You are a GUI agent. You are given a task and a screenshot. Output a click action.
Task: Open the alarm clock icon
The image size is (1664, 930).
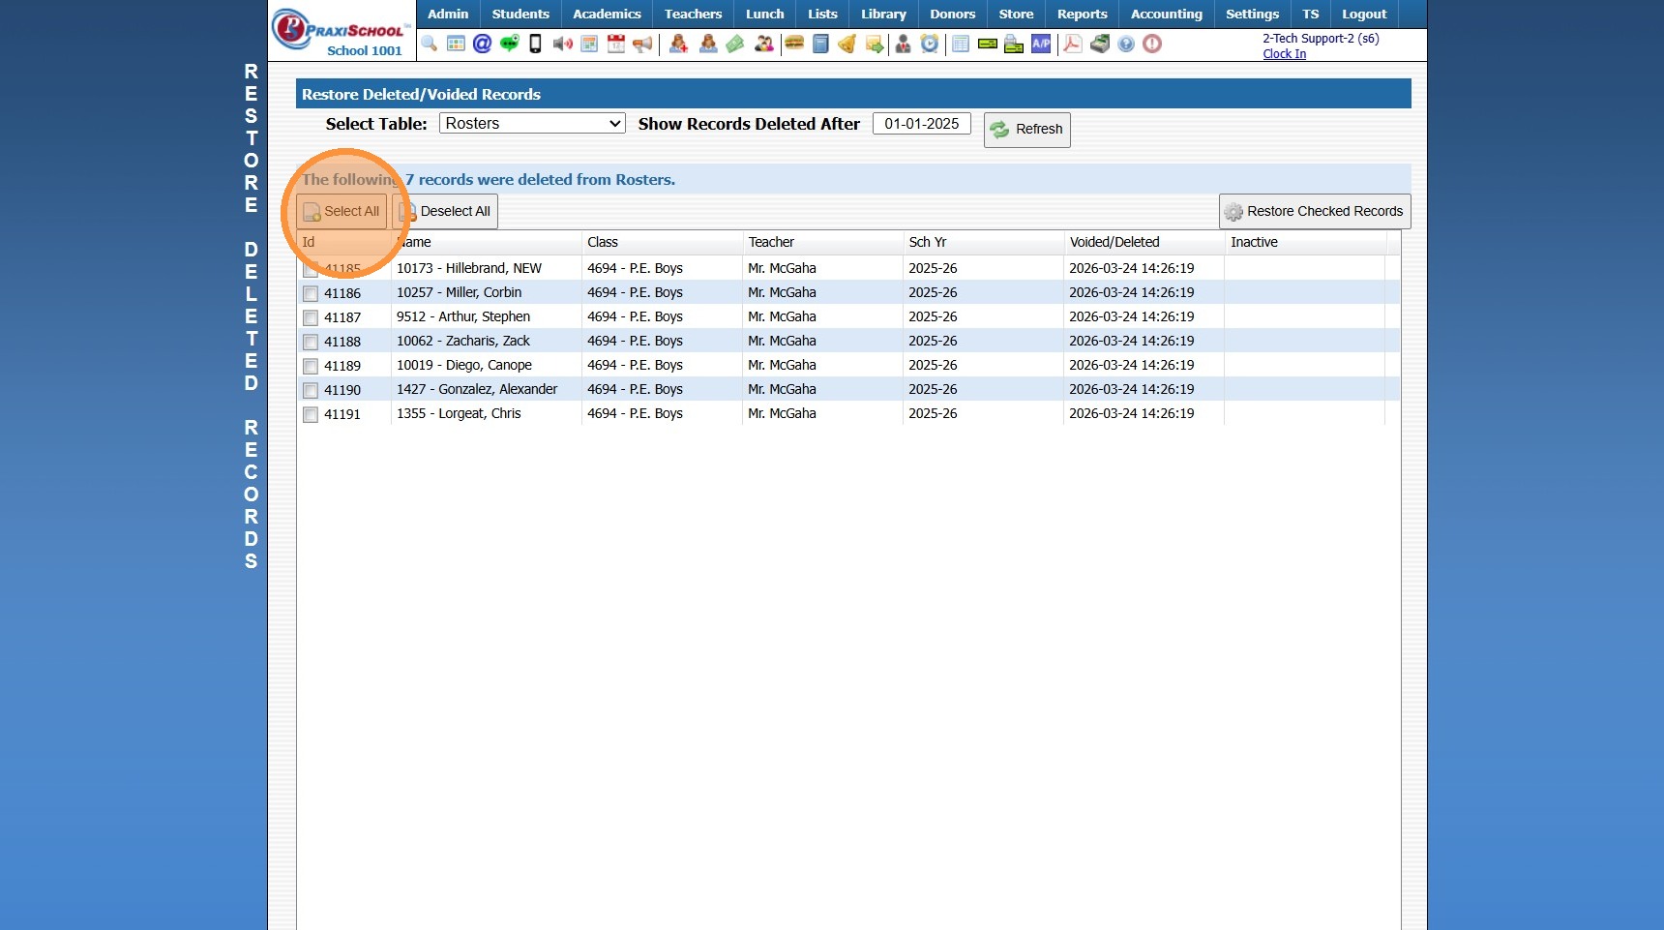(x=929, y=44)
